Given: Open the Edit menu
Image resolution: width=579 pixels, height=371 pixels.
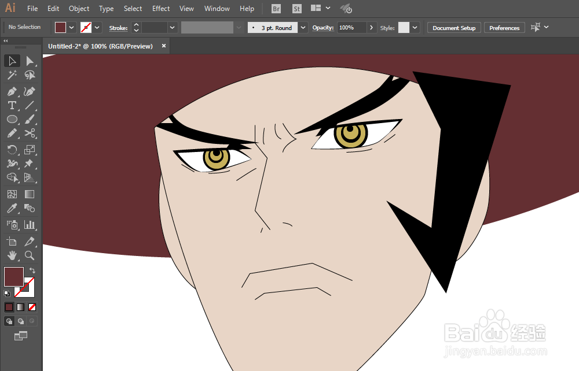Looking at the screenshot, I should tap(53, 9).
